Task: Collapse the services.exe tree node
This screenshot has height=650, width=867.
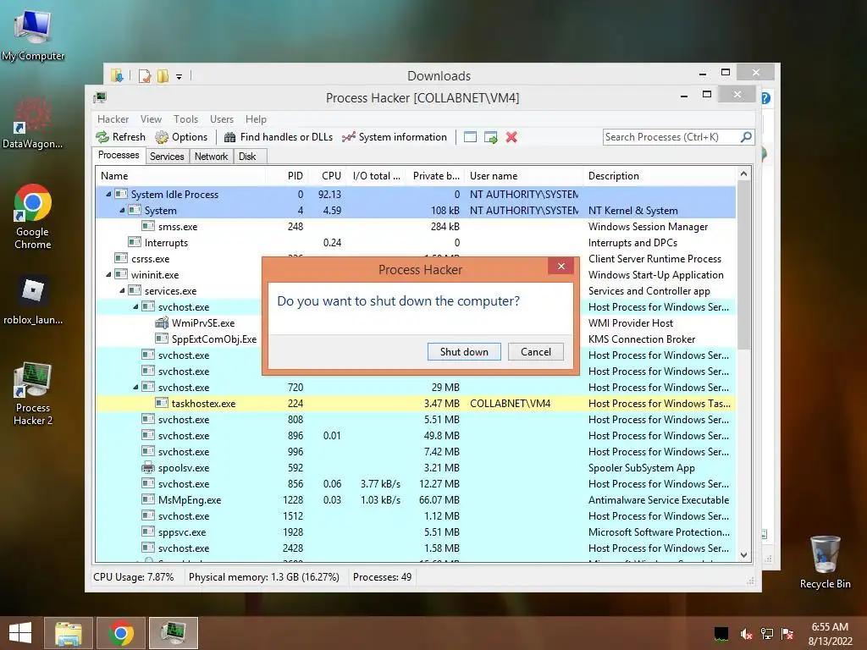Action: point(122,290)
